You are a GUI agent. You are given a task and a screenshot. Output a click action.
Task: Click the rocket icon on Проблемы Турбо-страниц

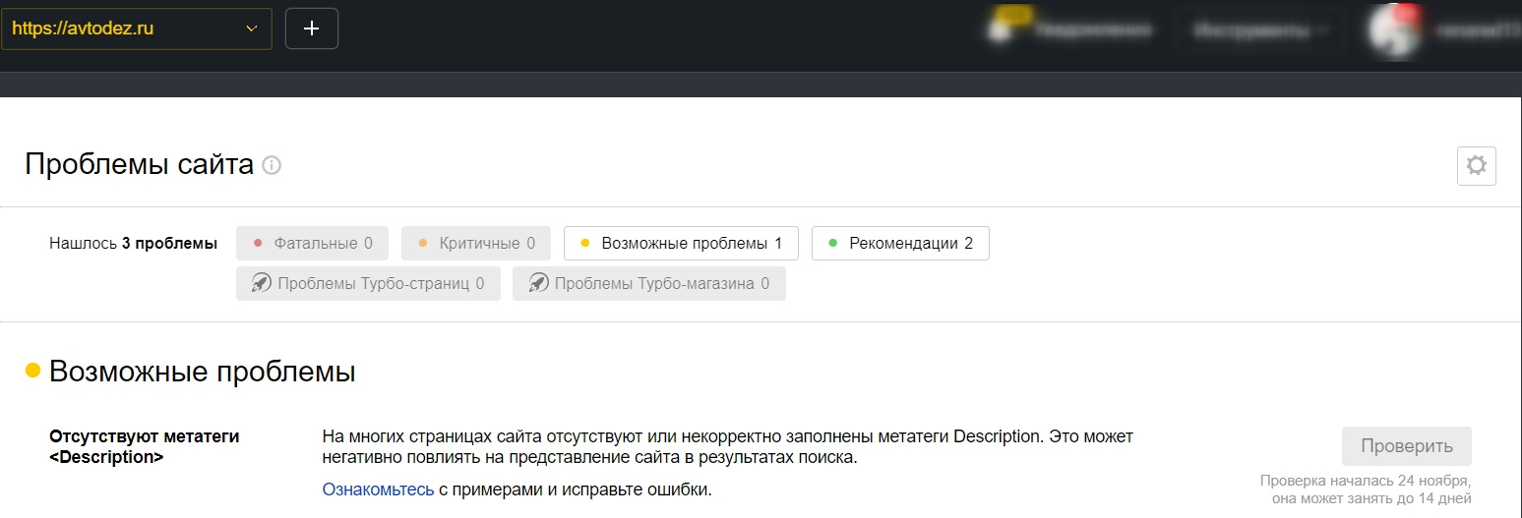261,284
